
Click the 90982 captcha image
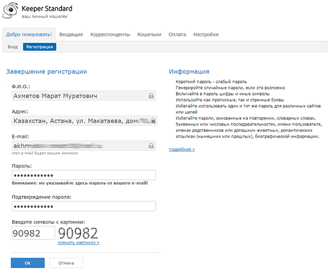point(78,233)
